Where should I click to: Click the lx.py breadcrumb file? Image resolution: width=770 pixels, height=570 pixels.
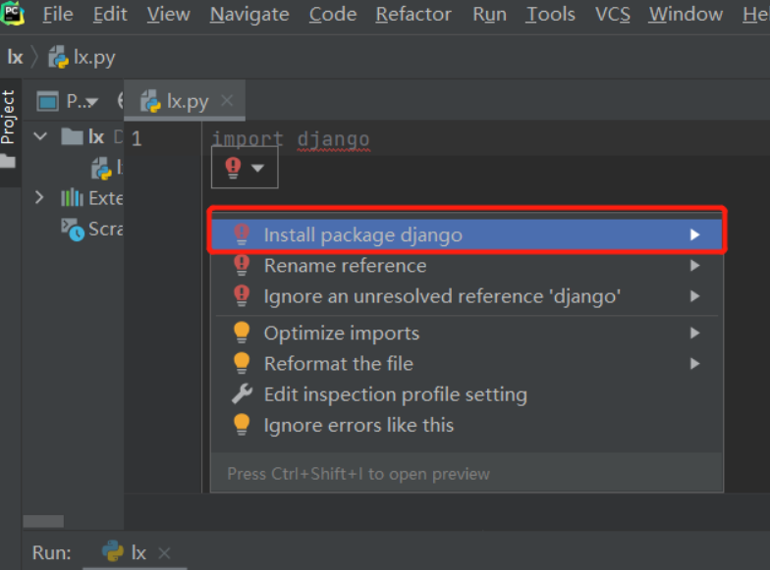pyautogui.click(x=82, y=57)
